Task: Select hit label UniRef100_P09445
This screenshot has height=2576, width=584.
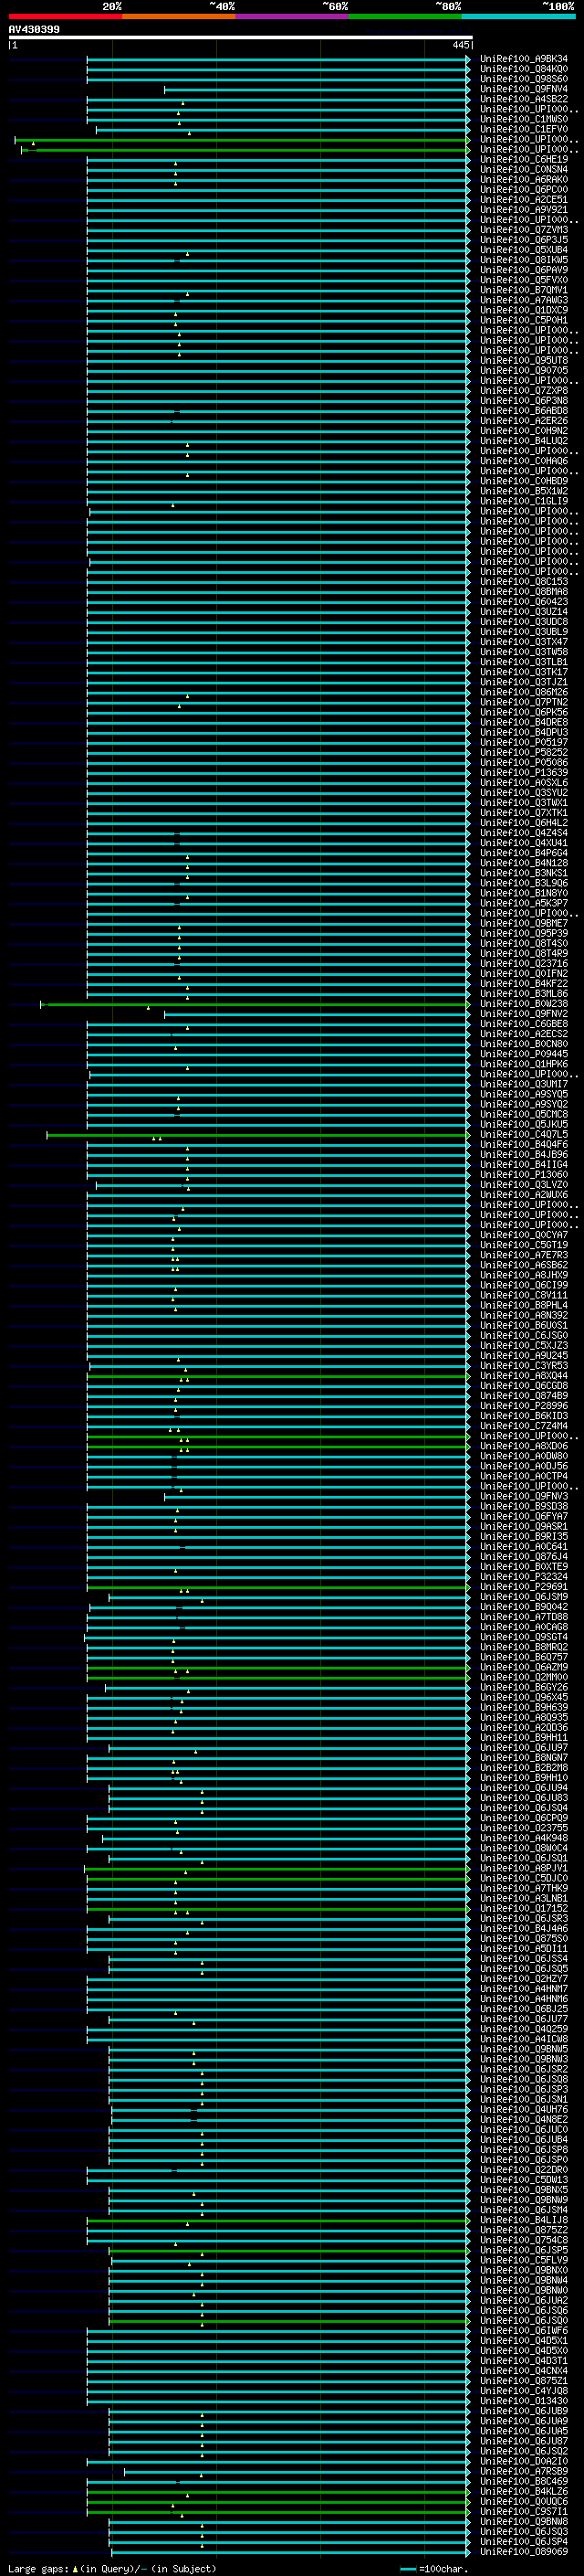Action: pyautogui.click(x=523, y=1054)
